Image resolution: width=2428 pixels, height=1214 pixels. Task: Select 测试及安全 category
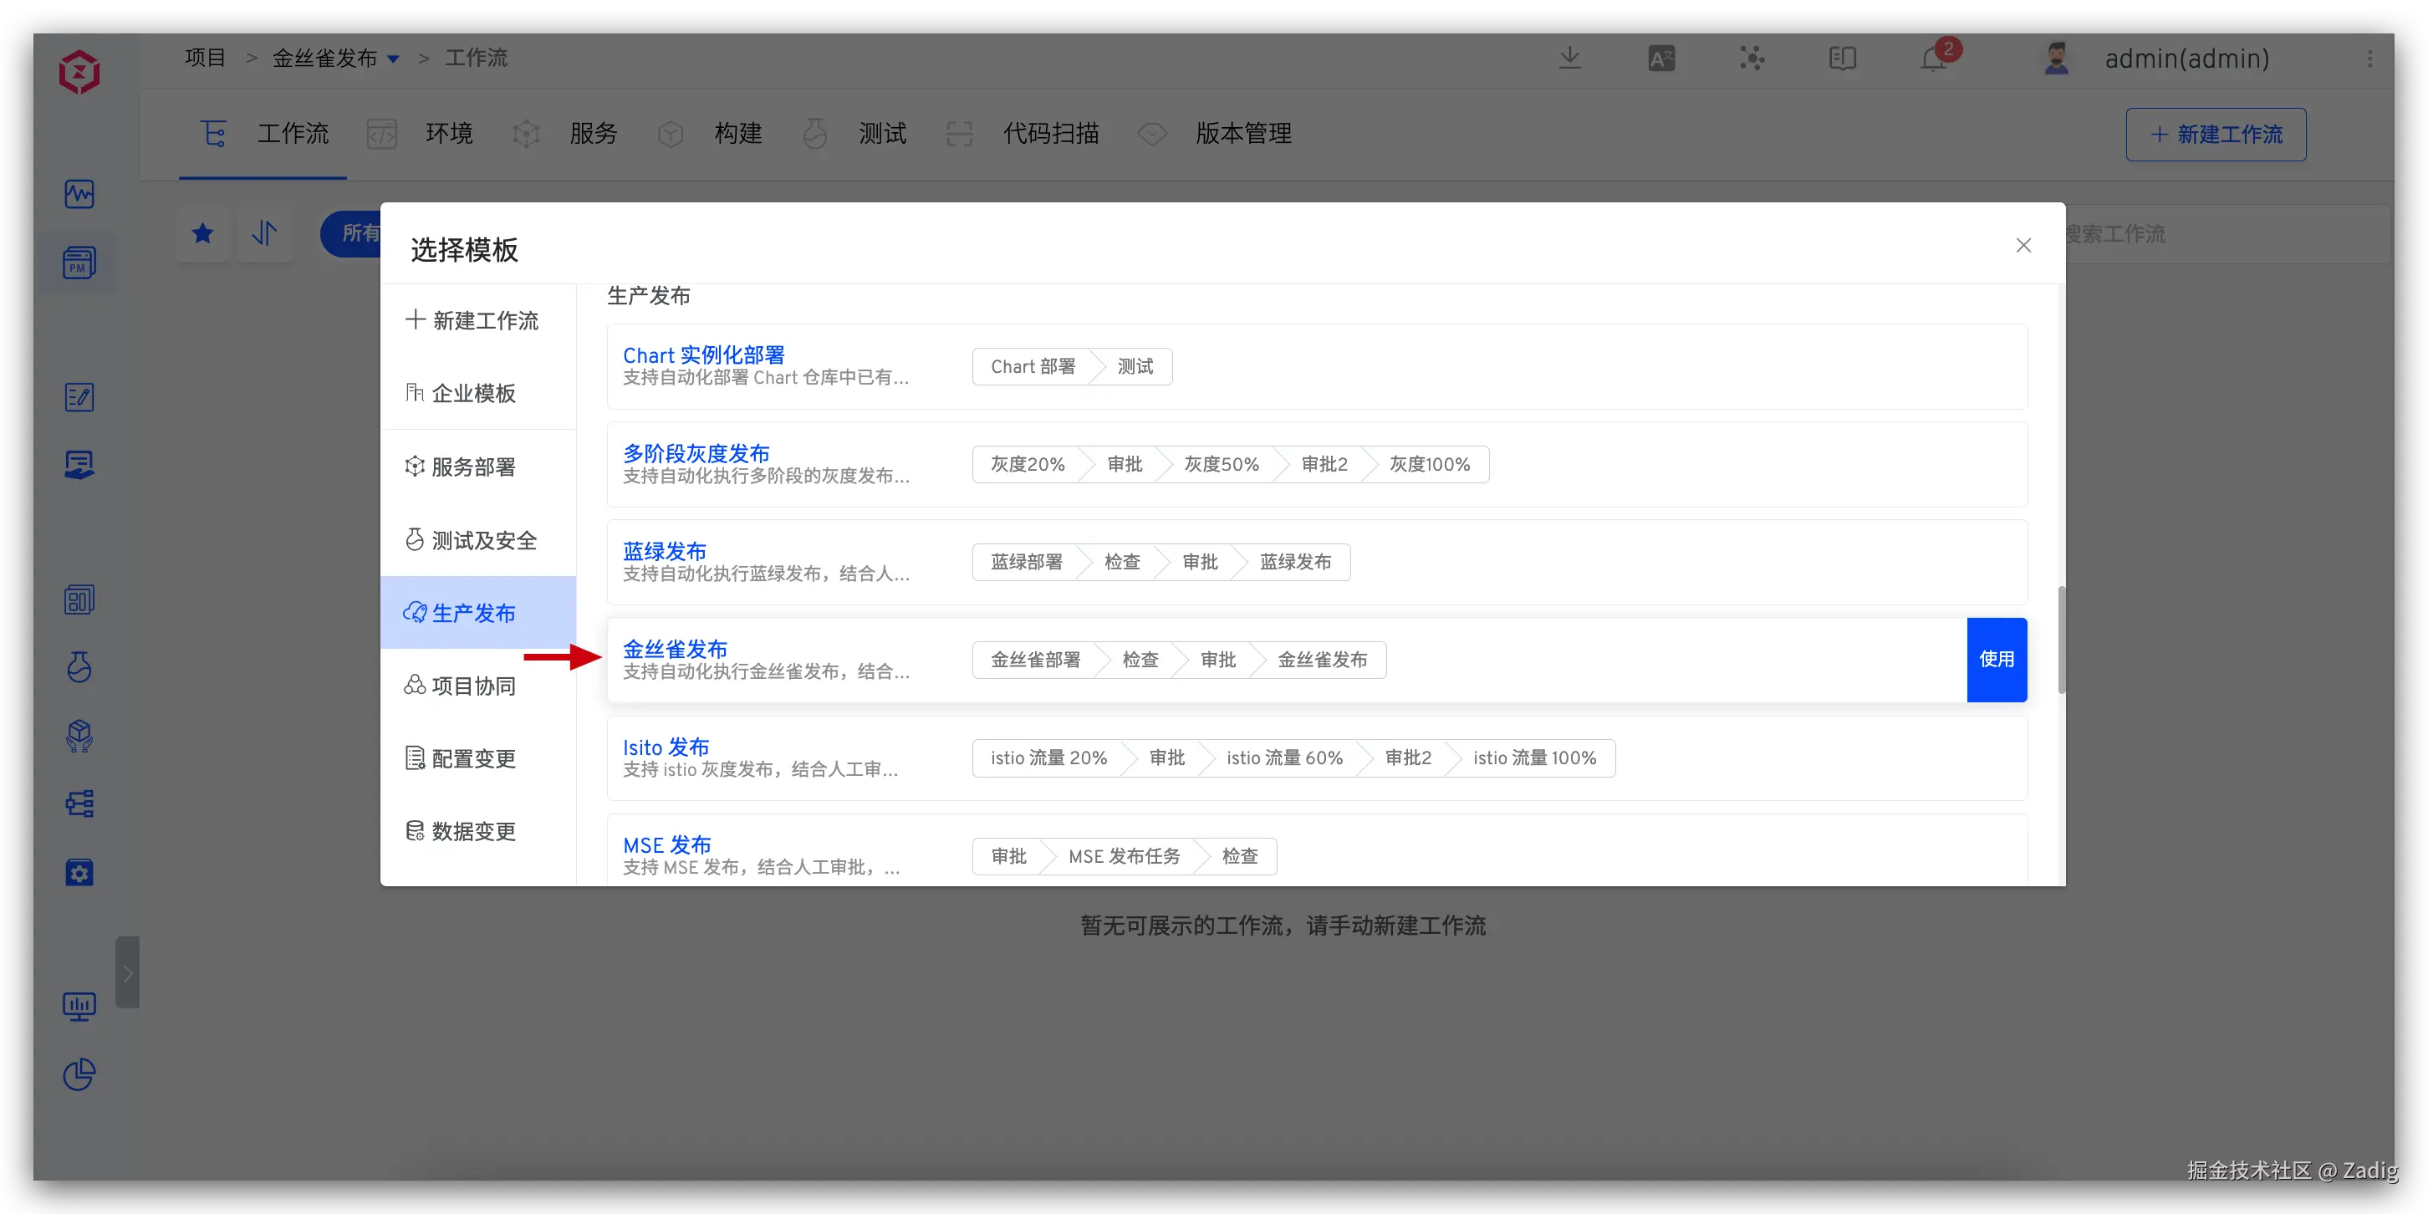tap(479, 539)
